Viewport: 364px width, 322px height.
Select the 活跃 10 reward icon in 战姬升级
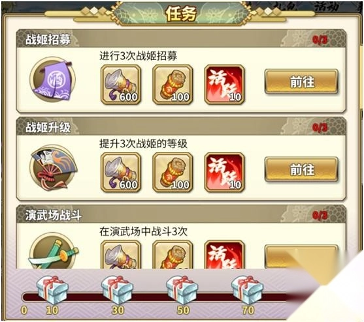click(x=224, y=173)
